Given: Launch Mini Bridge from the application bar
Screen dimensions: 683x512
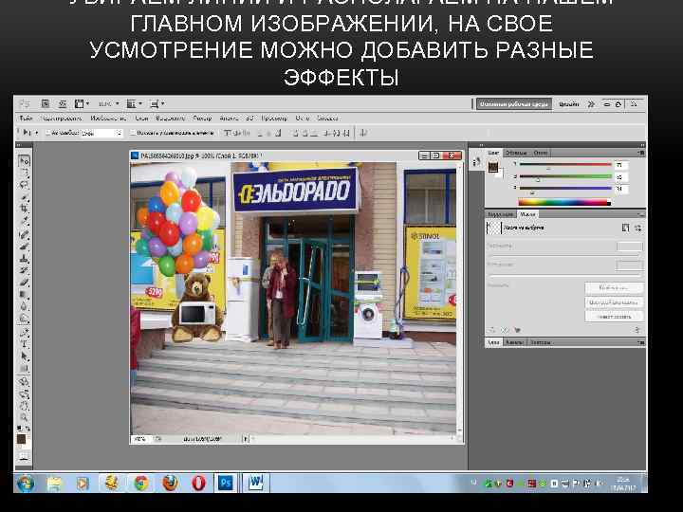Looking at the screenshot, I should [63, 103].
